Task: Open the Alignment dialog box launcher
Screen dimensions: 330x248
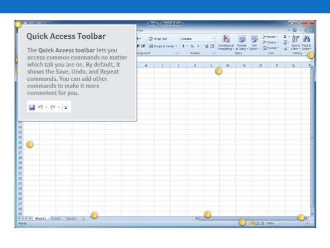Action: [177, 53]
